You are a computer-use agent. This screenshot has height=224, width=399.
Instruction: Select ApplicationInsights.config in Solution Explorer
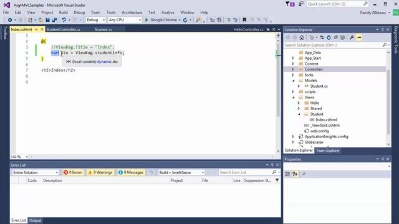tap(326, 136)
